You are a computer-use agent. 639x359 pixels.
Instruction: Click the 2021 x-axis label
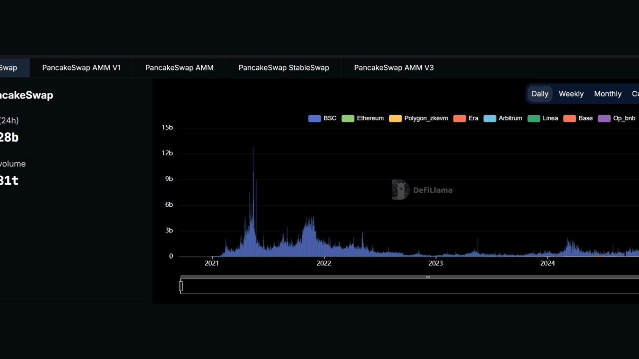pos(212,263)
